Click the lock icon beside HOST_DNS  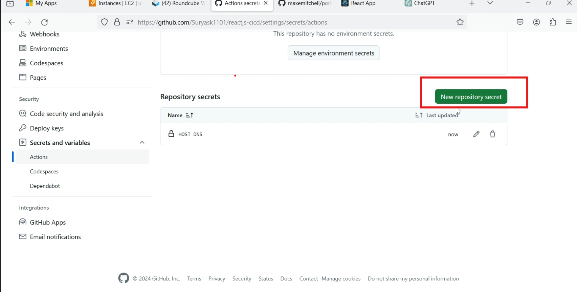click(x=171, y=134)
